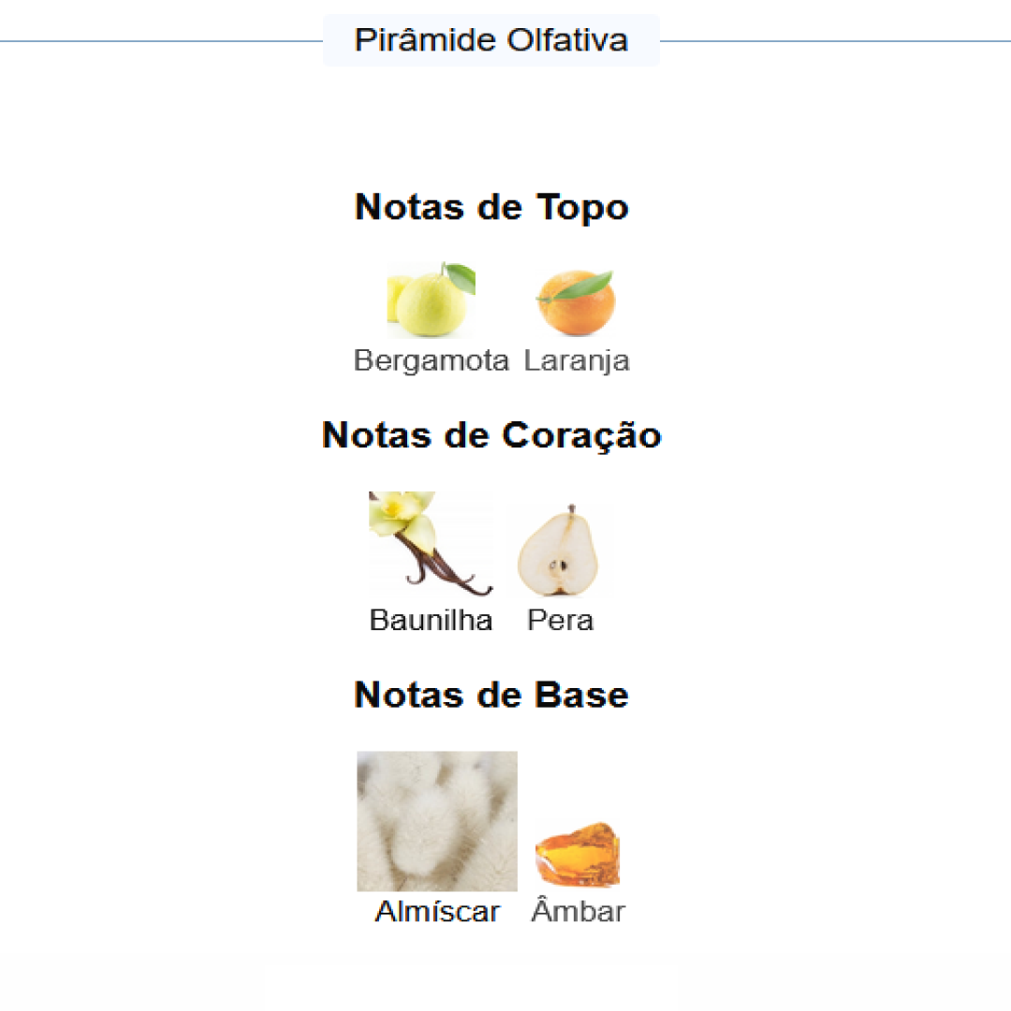Click the Notas de Topo heading
The width and height of the screenshot is (1011, 1011).
point(491,207)
